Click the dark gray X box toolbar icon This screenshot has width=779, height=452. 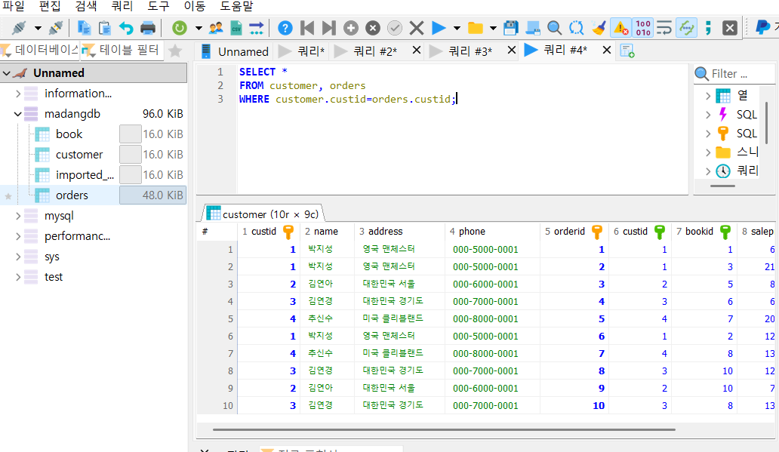[x=729, y=28]
